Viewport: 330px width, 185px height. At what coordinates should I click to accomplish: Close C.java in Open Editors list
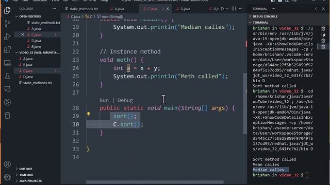point(23,34)
